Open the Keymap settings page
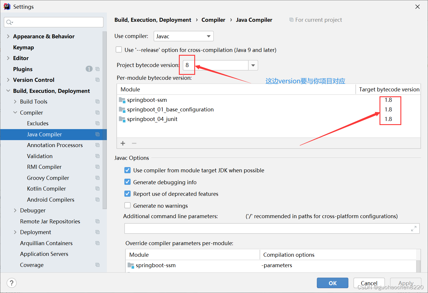428x293 pixels. [24, 47]
